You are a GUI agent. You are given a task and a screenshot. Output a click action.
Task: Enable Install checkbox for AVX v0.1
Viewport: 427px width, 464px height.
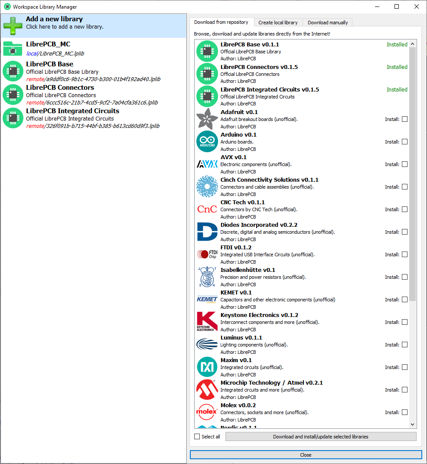click(x=405, y=164)
